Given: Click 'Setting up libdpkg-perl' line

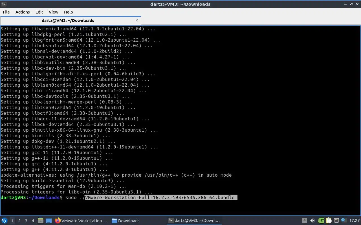Looking at the screenshot, I should coord(64,34).
